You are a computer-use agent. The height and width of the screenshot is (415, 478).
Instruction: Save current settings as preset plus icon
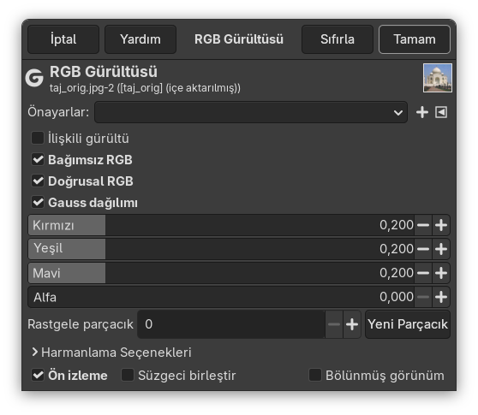point(422,112)
